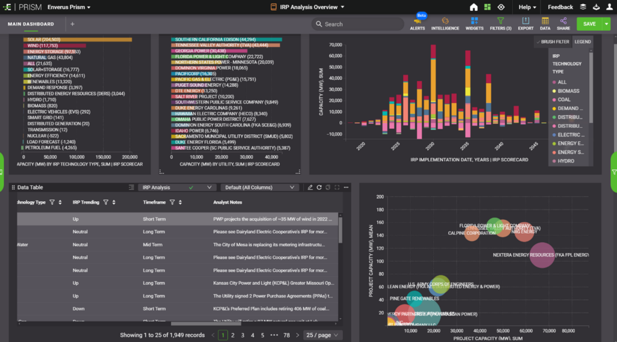This screenshot has height=342, width=617.
Task: Click the green Save button
Action: [x=589, y=24]
